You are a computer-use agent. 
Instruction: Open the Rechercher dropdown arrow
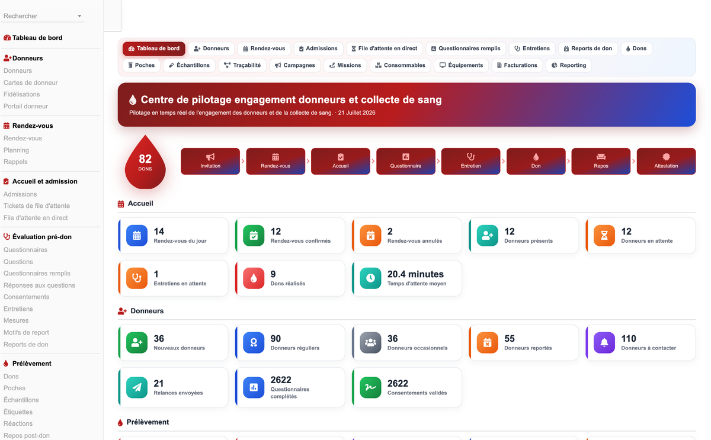79,17
